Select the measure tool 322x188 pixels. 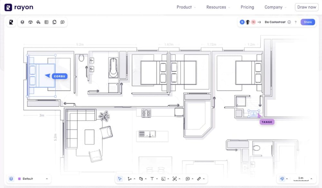point(199,179)
